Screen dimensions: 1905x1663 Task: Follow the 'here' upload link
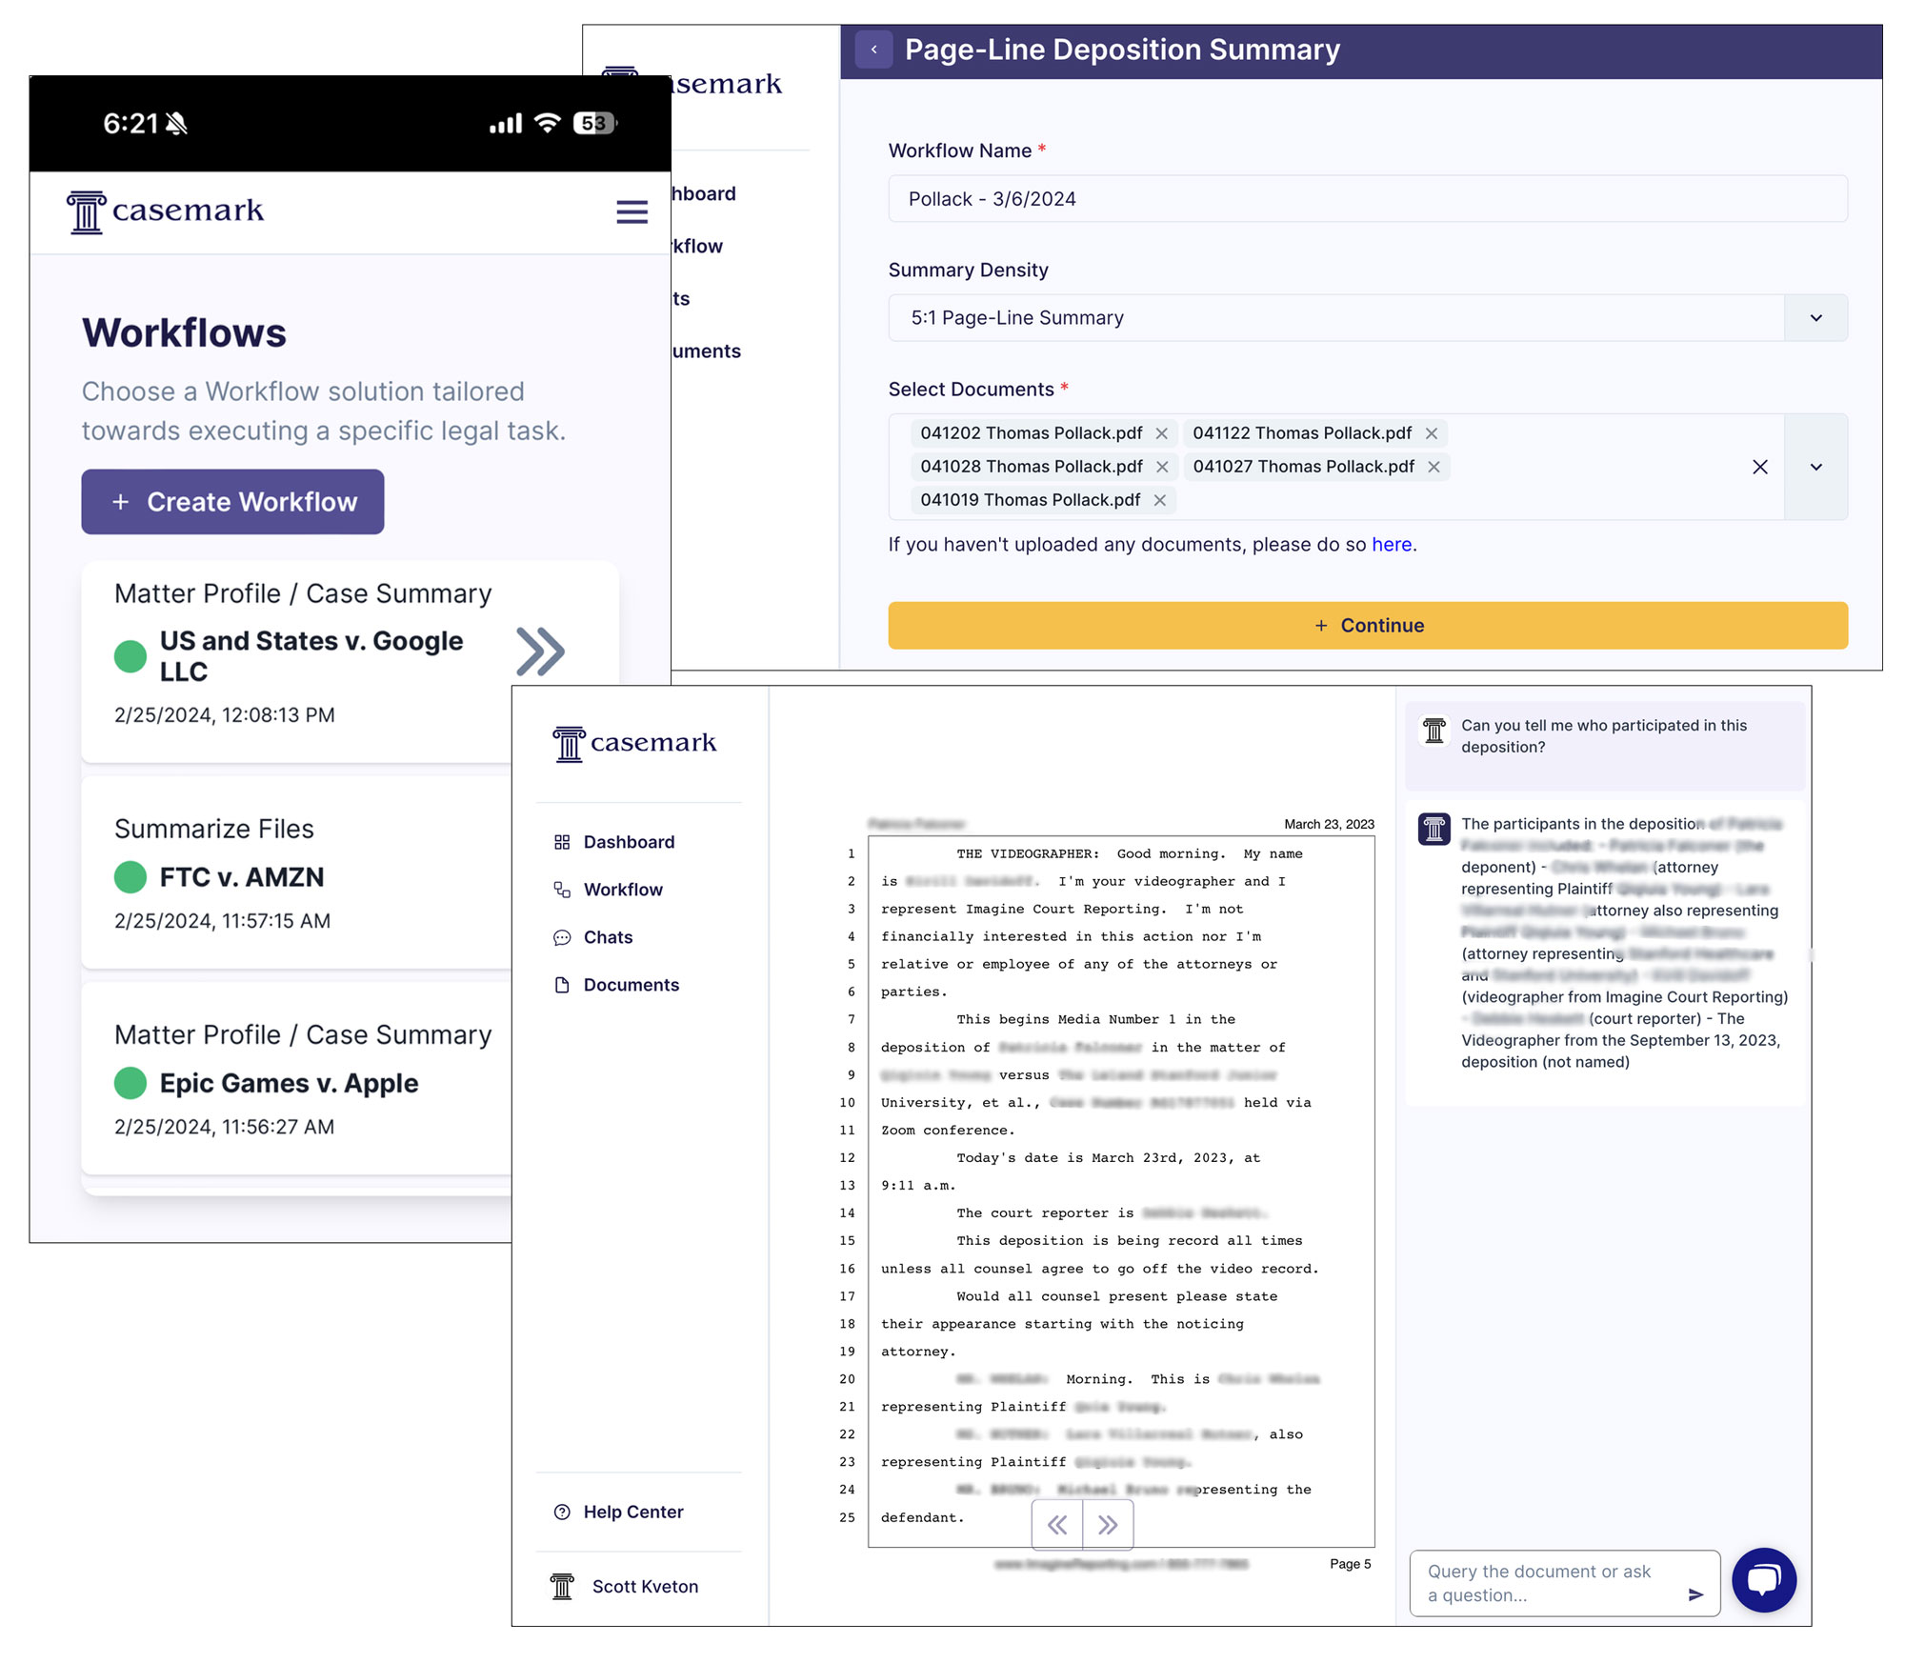point(1391,545)
